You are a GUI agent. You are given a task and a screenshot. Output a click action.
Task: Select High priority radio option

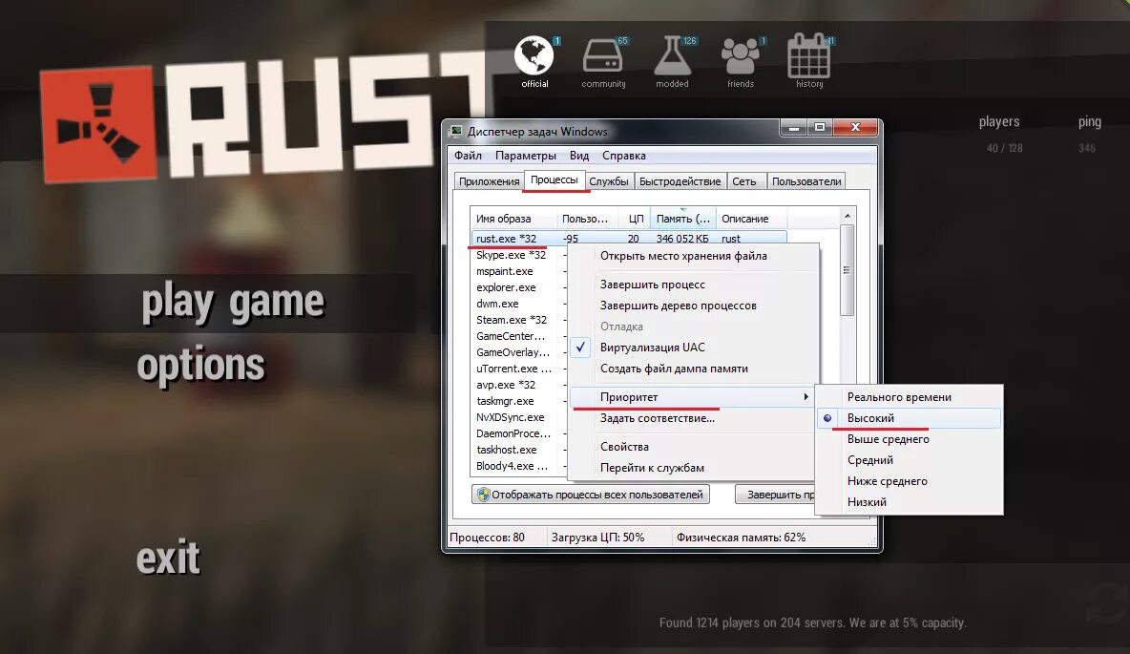click(x=827, y=418)
